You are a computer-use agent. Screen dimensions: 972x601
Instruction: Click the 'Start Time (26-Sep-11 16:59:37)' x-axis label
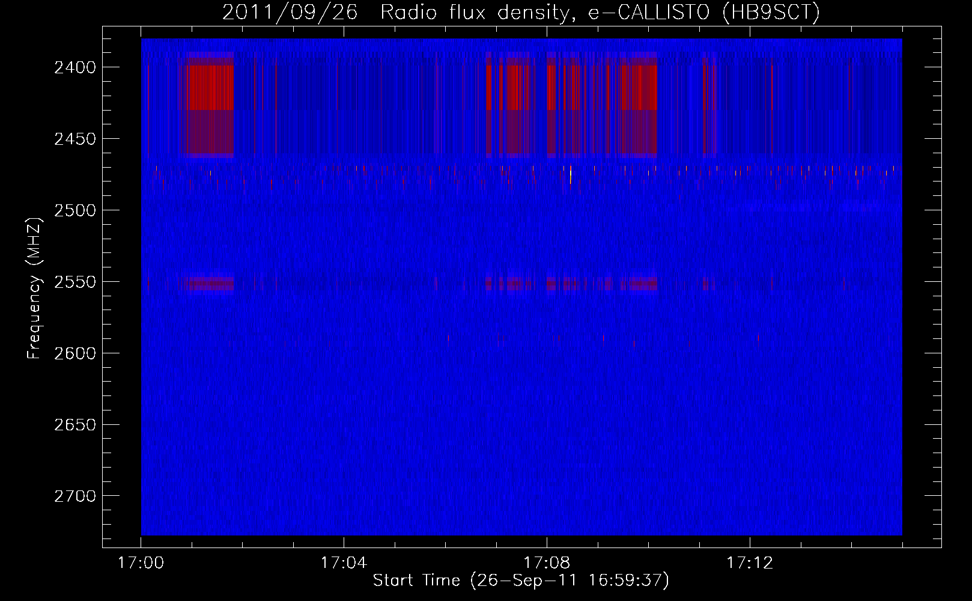click(x=521, y=581)
